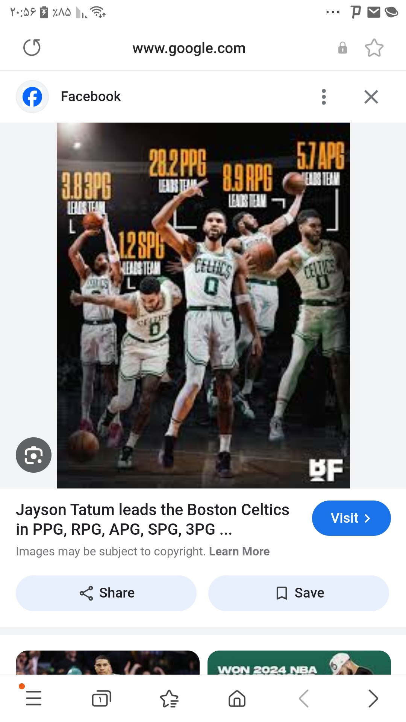Open the Jayson Tatum Celtics stats image

coord(203,305)
